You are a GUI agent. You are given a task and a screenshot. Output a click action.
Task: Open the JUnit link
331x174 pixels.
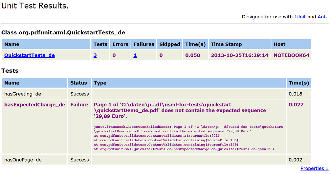tap(299, 17)
